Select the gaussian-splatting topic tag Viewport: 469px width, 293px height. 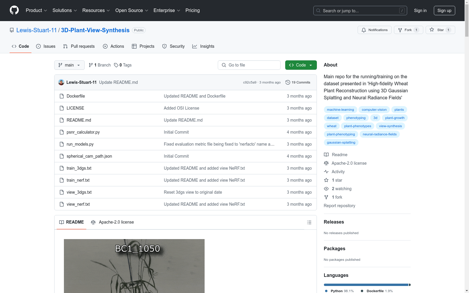click(x=341, y=142)
